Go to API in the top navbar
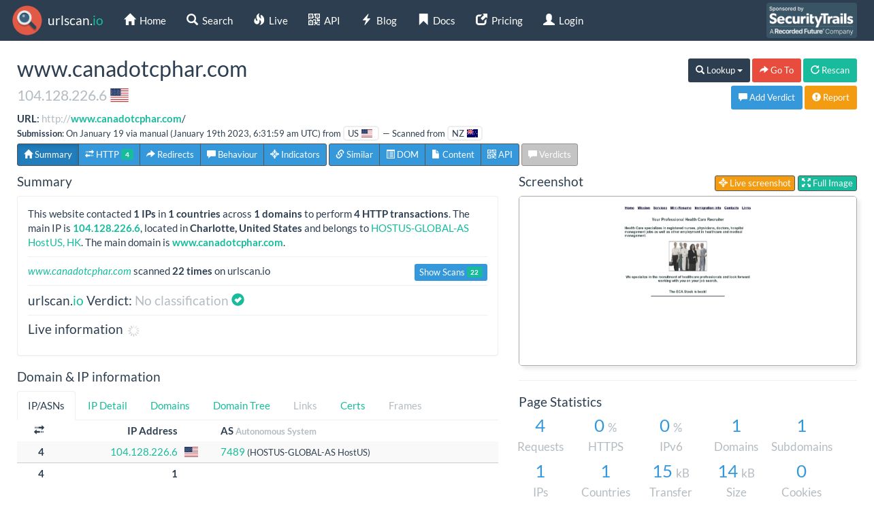 [324, 20]
